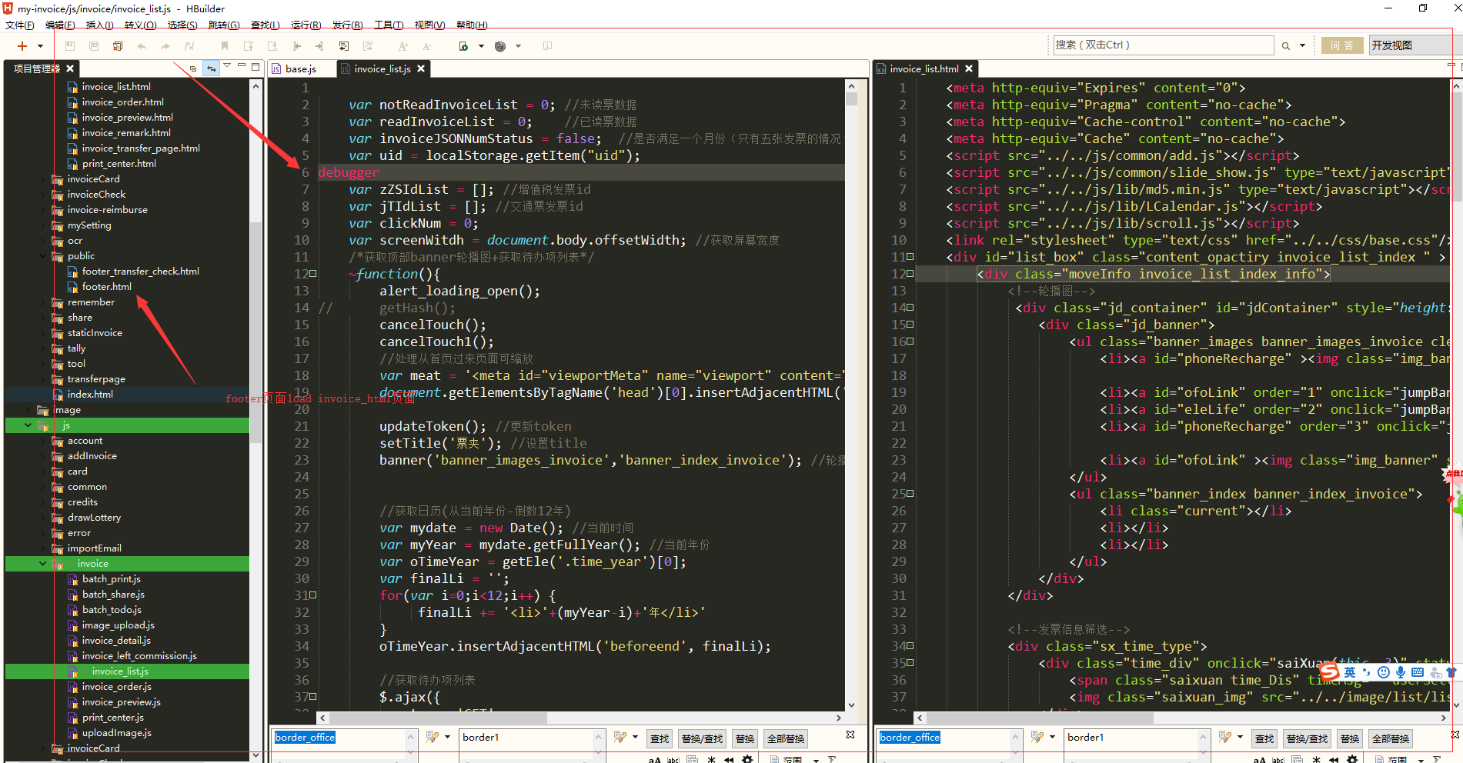Click the decrease font size A- icon
Viewport: 1463px width, 763px height.
[x=426, y=46]
